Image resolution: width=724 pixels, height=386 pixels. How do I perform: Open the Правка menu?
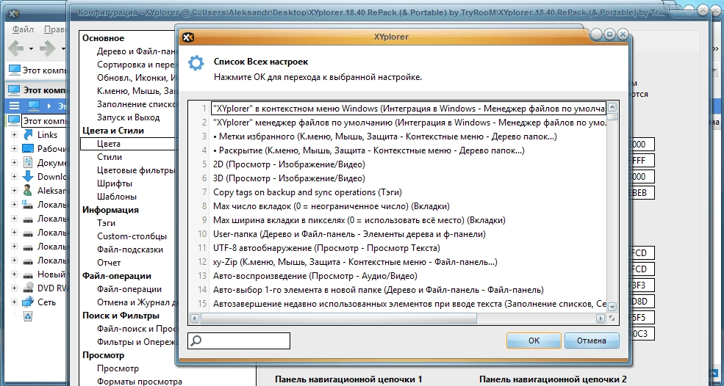click(55, 29)
